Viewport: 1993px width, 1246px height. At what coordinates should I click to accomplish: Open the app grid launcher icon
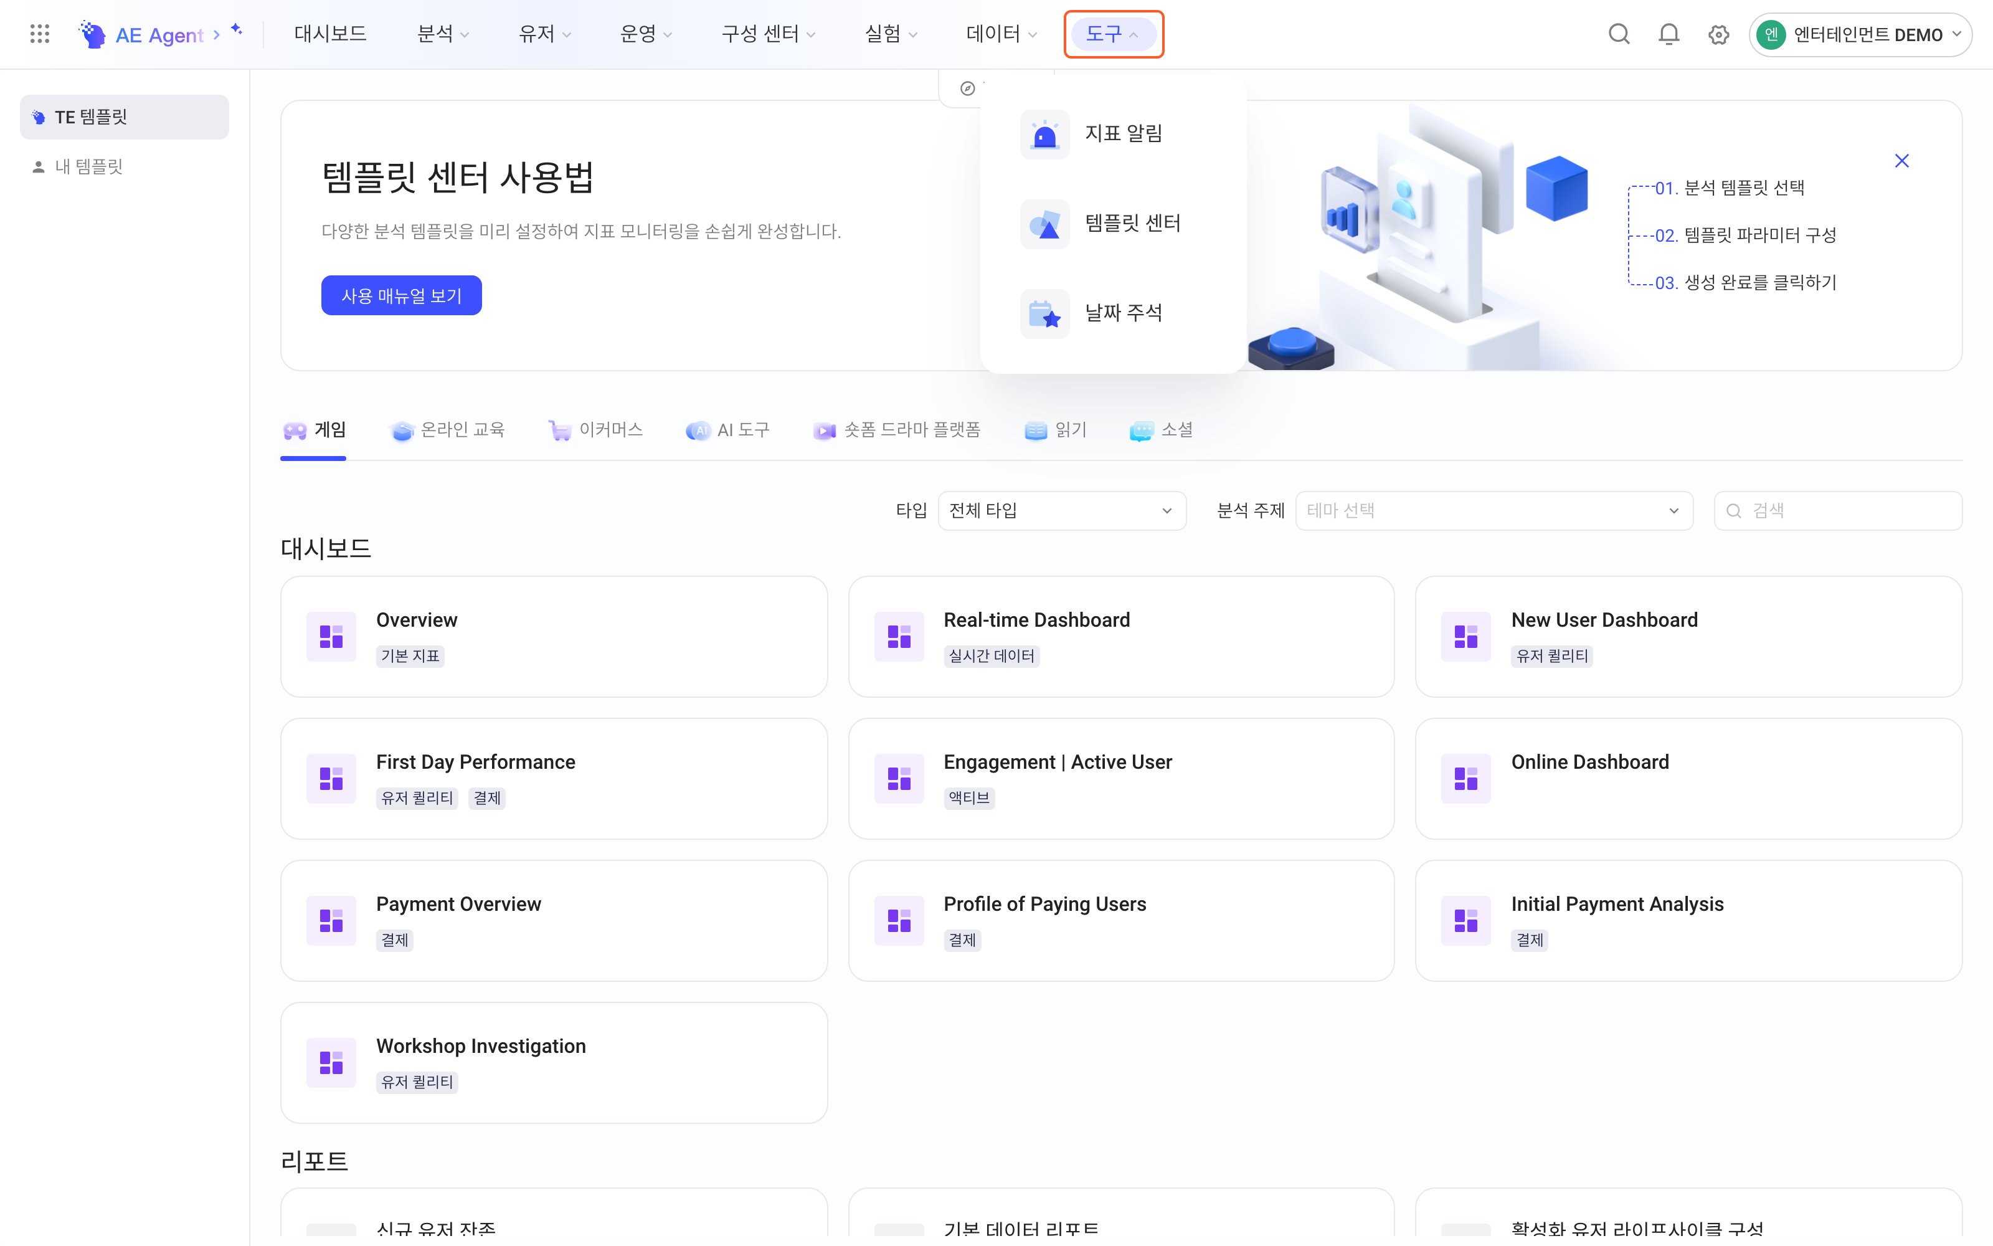(39, 34)
